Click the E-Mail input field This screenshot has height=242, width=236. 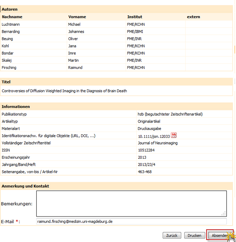pyautogui.click(x=131, y=221)
